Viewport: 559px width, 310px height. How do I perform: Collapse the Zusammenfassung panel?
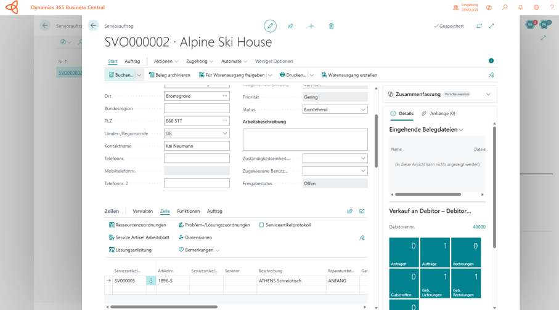488,94
